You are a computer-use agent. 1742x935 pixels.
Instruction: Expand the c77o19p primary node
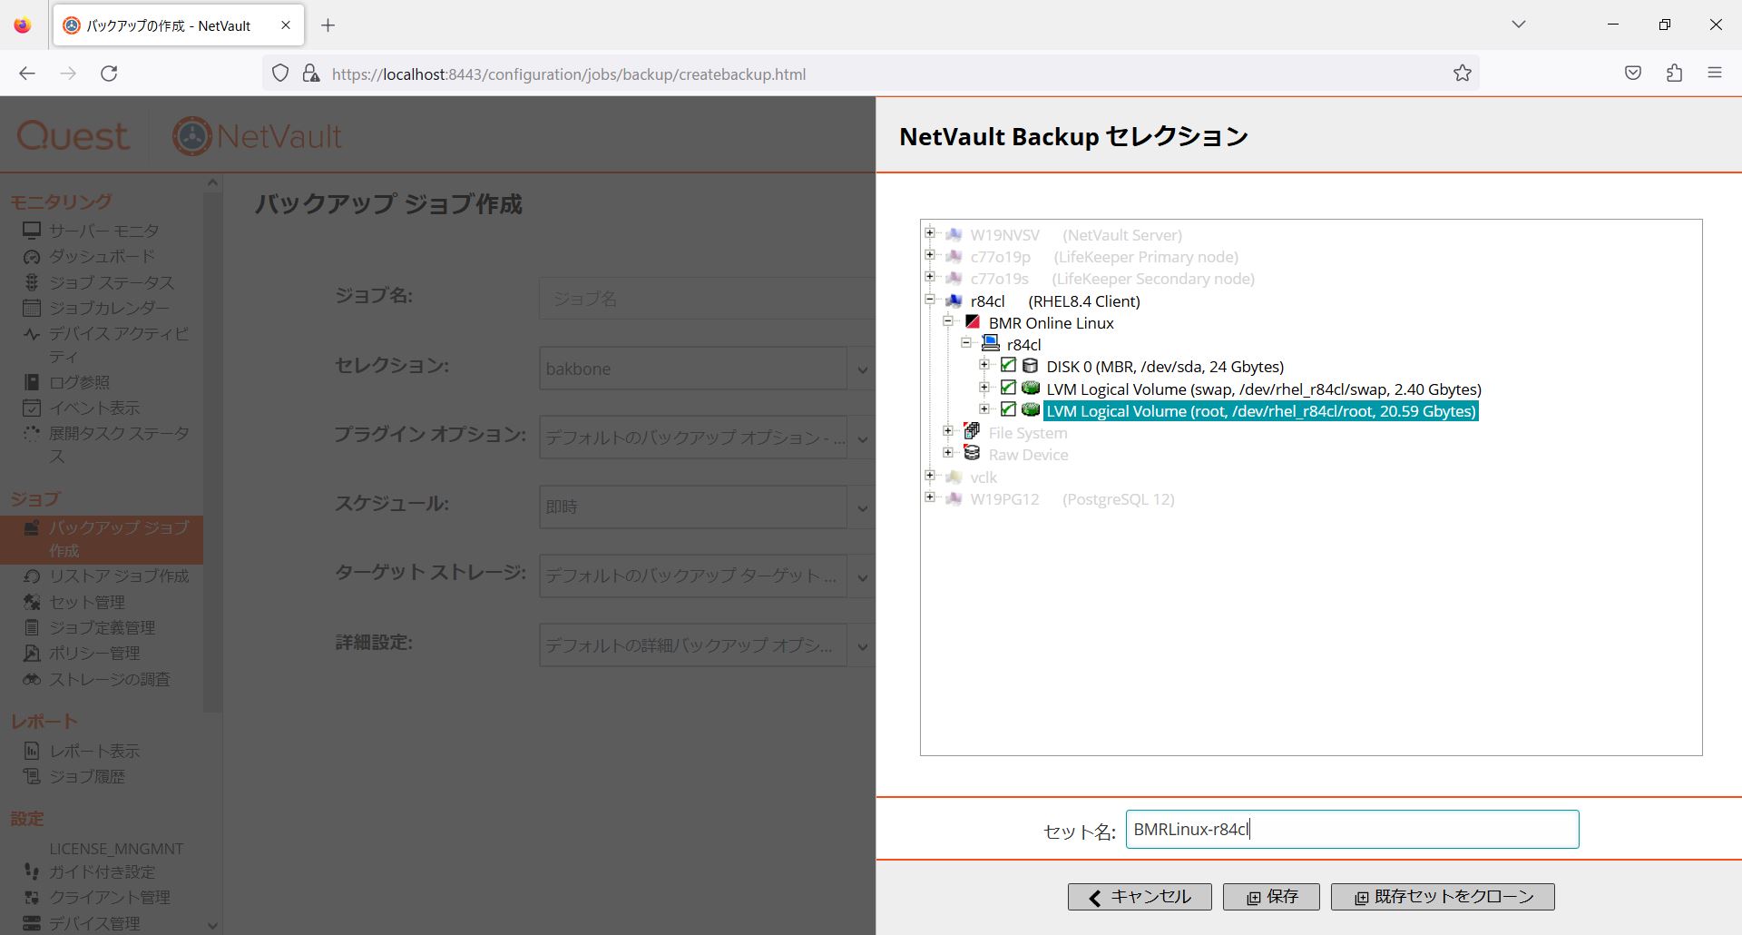tap(930, 255)
